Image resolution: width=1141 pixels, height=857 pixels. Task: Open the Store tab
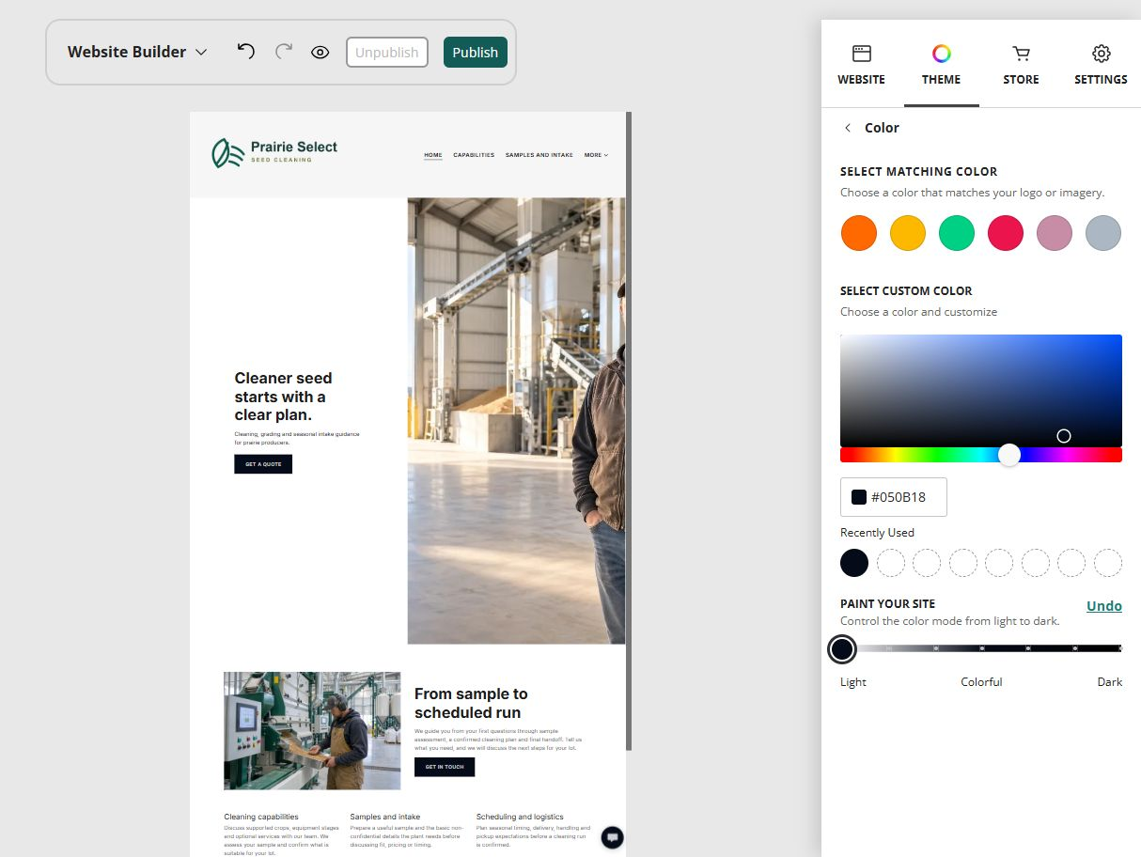[x=1021, y=65]
